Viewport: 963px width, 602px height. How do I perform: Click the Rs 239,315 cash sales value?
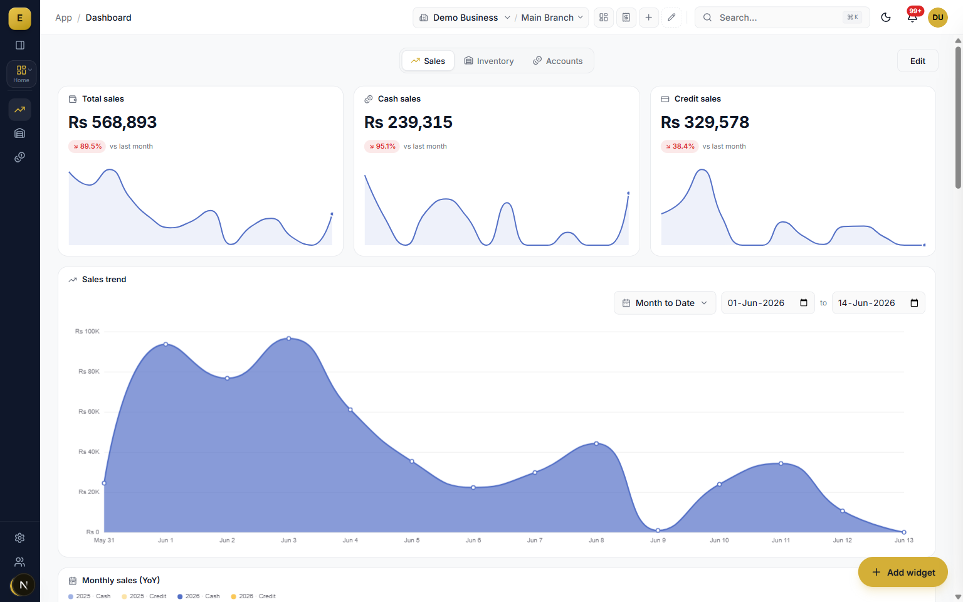408,122
